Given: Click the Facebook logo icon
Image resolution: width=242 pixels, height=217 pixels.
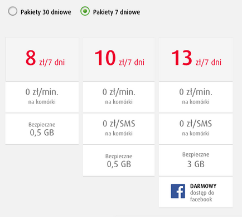Looking at the screenshot, I should 178,191.
